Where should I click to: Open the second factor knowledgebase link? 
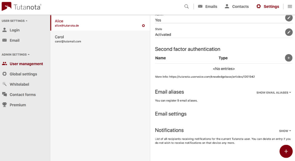[x=212, y=77]
